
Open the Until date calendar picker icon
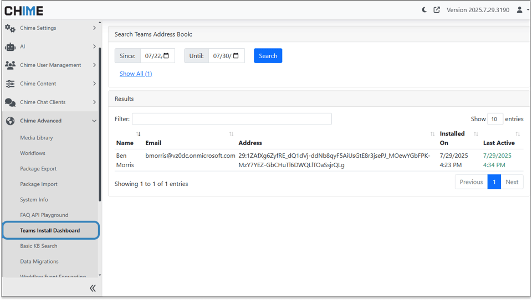point(236,55)
